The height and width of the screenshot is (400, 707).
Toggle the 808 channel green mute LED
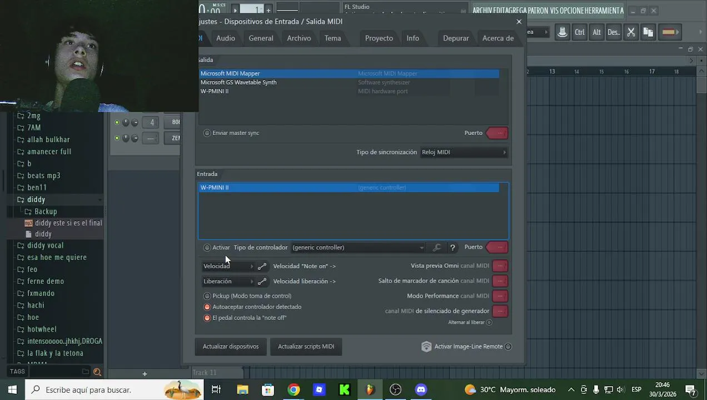(117, 123)
